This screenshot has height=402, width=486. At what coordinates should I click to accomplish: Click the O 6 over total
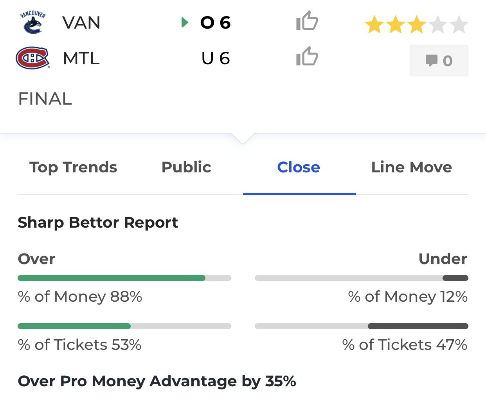point(215,23)
